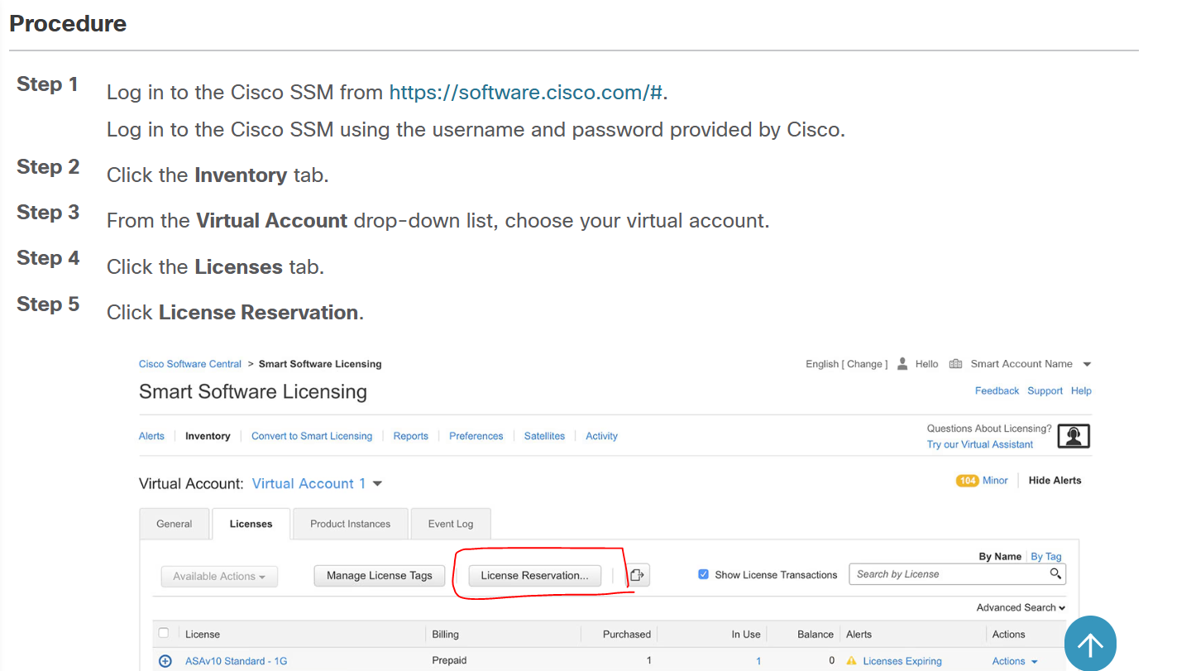Click the Prepaid billing cell
This screenshot has width=1191, height=671.
[449, 660]
